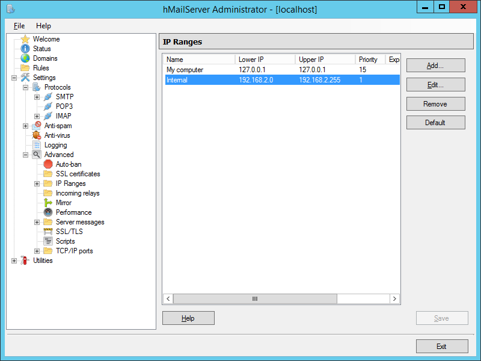Select Performance in the tree
Screen dimensions: 481x361
pos(73,212)
